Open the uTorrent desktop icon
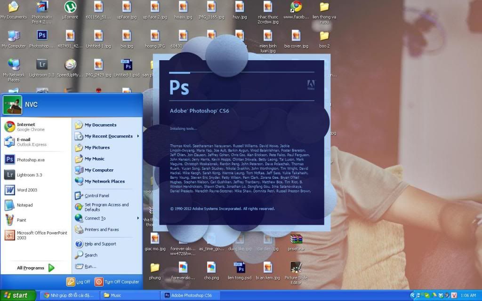Screen dimensions: 482x301 pyautogui.click(x=70, y=10)
